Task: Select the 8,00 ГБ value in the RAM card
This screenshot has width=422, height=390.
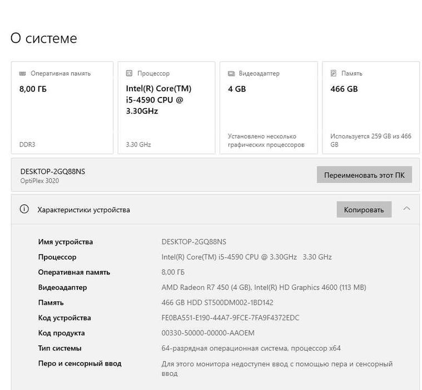Action: click(x=33, y=89)
